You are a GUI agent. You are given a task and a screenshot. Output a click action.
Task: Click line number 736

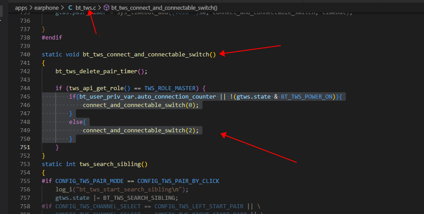coord(25,20)
